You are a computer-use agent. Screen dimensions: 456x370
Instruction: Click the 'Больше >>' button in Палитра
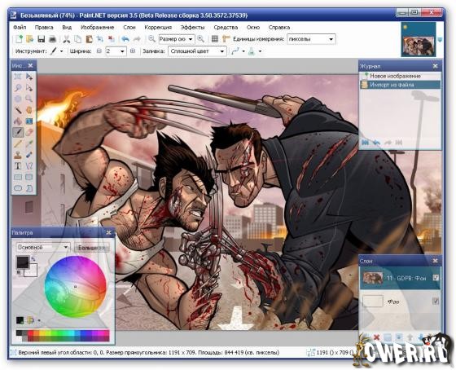coord(91,248)
